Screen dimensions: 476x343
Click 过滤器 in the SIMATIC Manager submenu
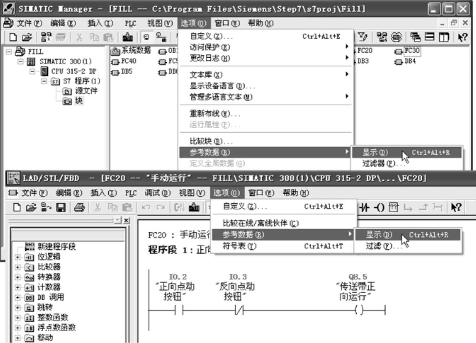407,164
